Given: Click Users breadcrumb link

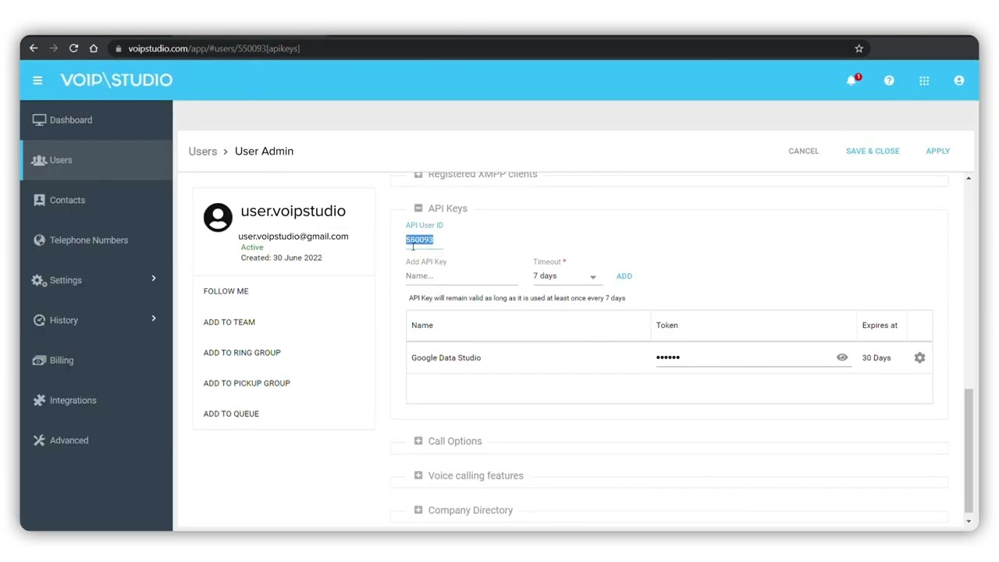Looking at the screenshot, I should tap(203, 151).
